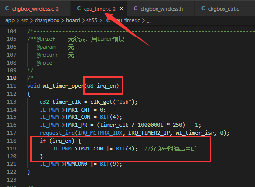Image resolution: width=255 pixels, height=187 pixels.
Task: Click the C file icon on chgbox_wireless.c tab
Action: coord(7,8)
